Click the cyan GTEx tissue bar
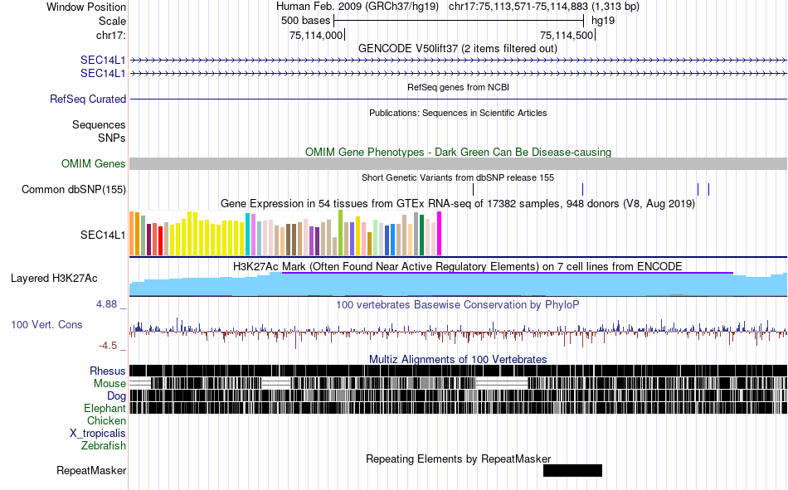This screenshot has width=788, height=490. pyautogui.click(x=247, y=234)
